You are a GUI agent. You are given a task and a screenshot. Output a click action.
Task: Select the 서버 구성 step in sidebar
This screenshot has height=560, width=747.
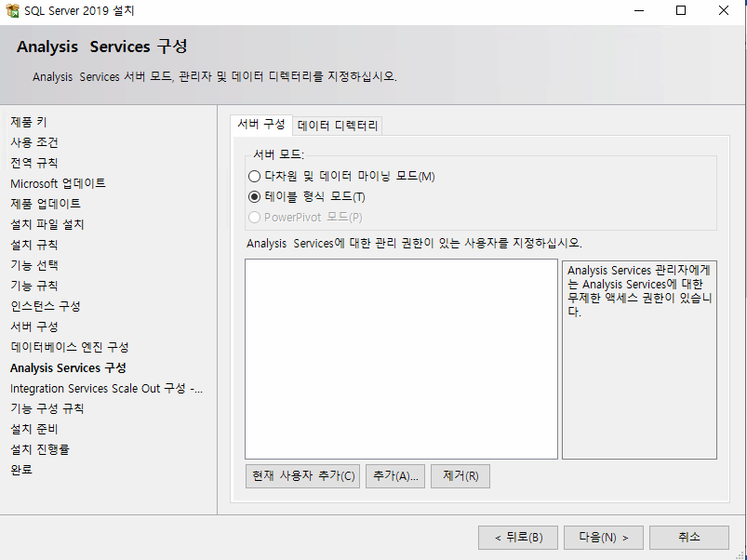point(34,327)
